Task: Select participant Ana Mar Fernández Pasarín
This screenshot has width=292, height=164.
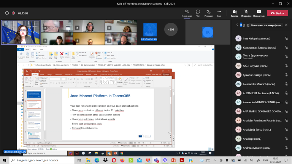Action: [262, 120]
